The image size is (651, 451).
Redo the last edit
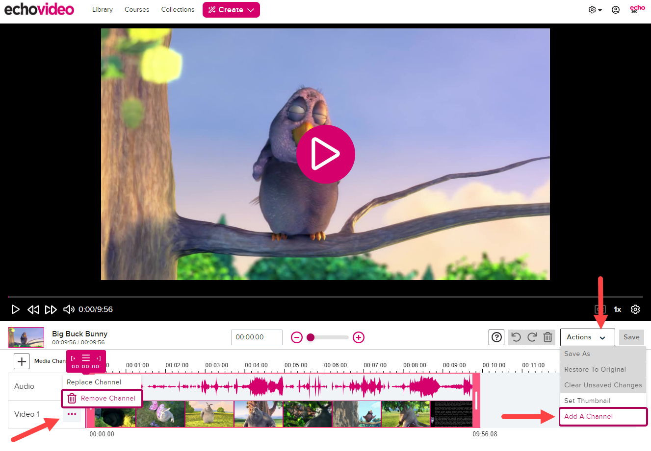[x=532, y=337]
